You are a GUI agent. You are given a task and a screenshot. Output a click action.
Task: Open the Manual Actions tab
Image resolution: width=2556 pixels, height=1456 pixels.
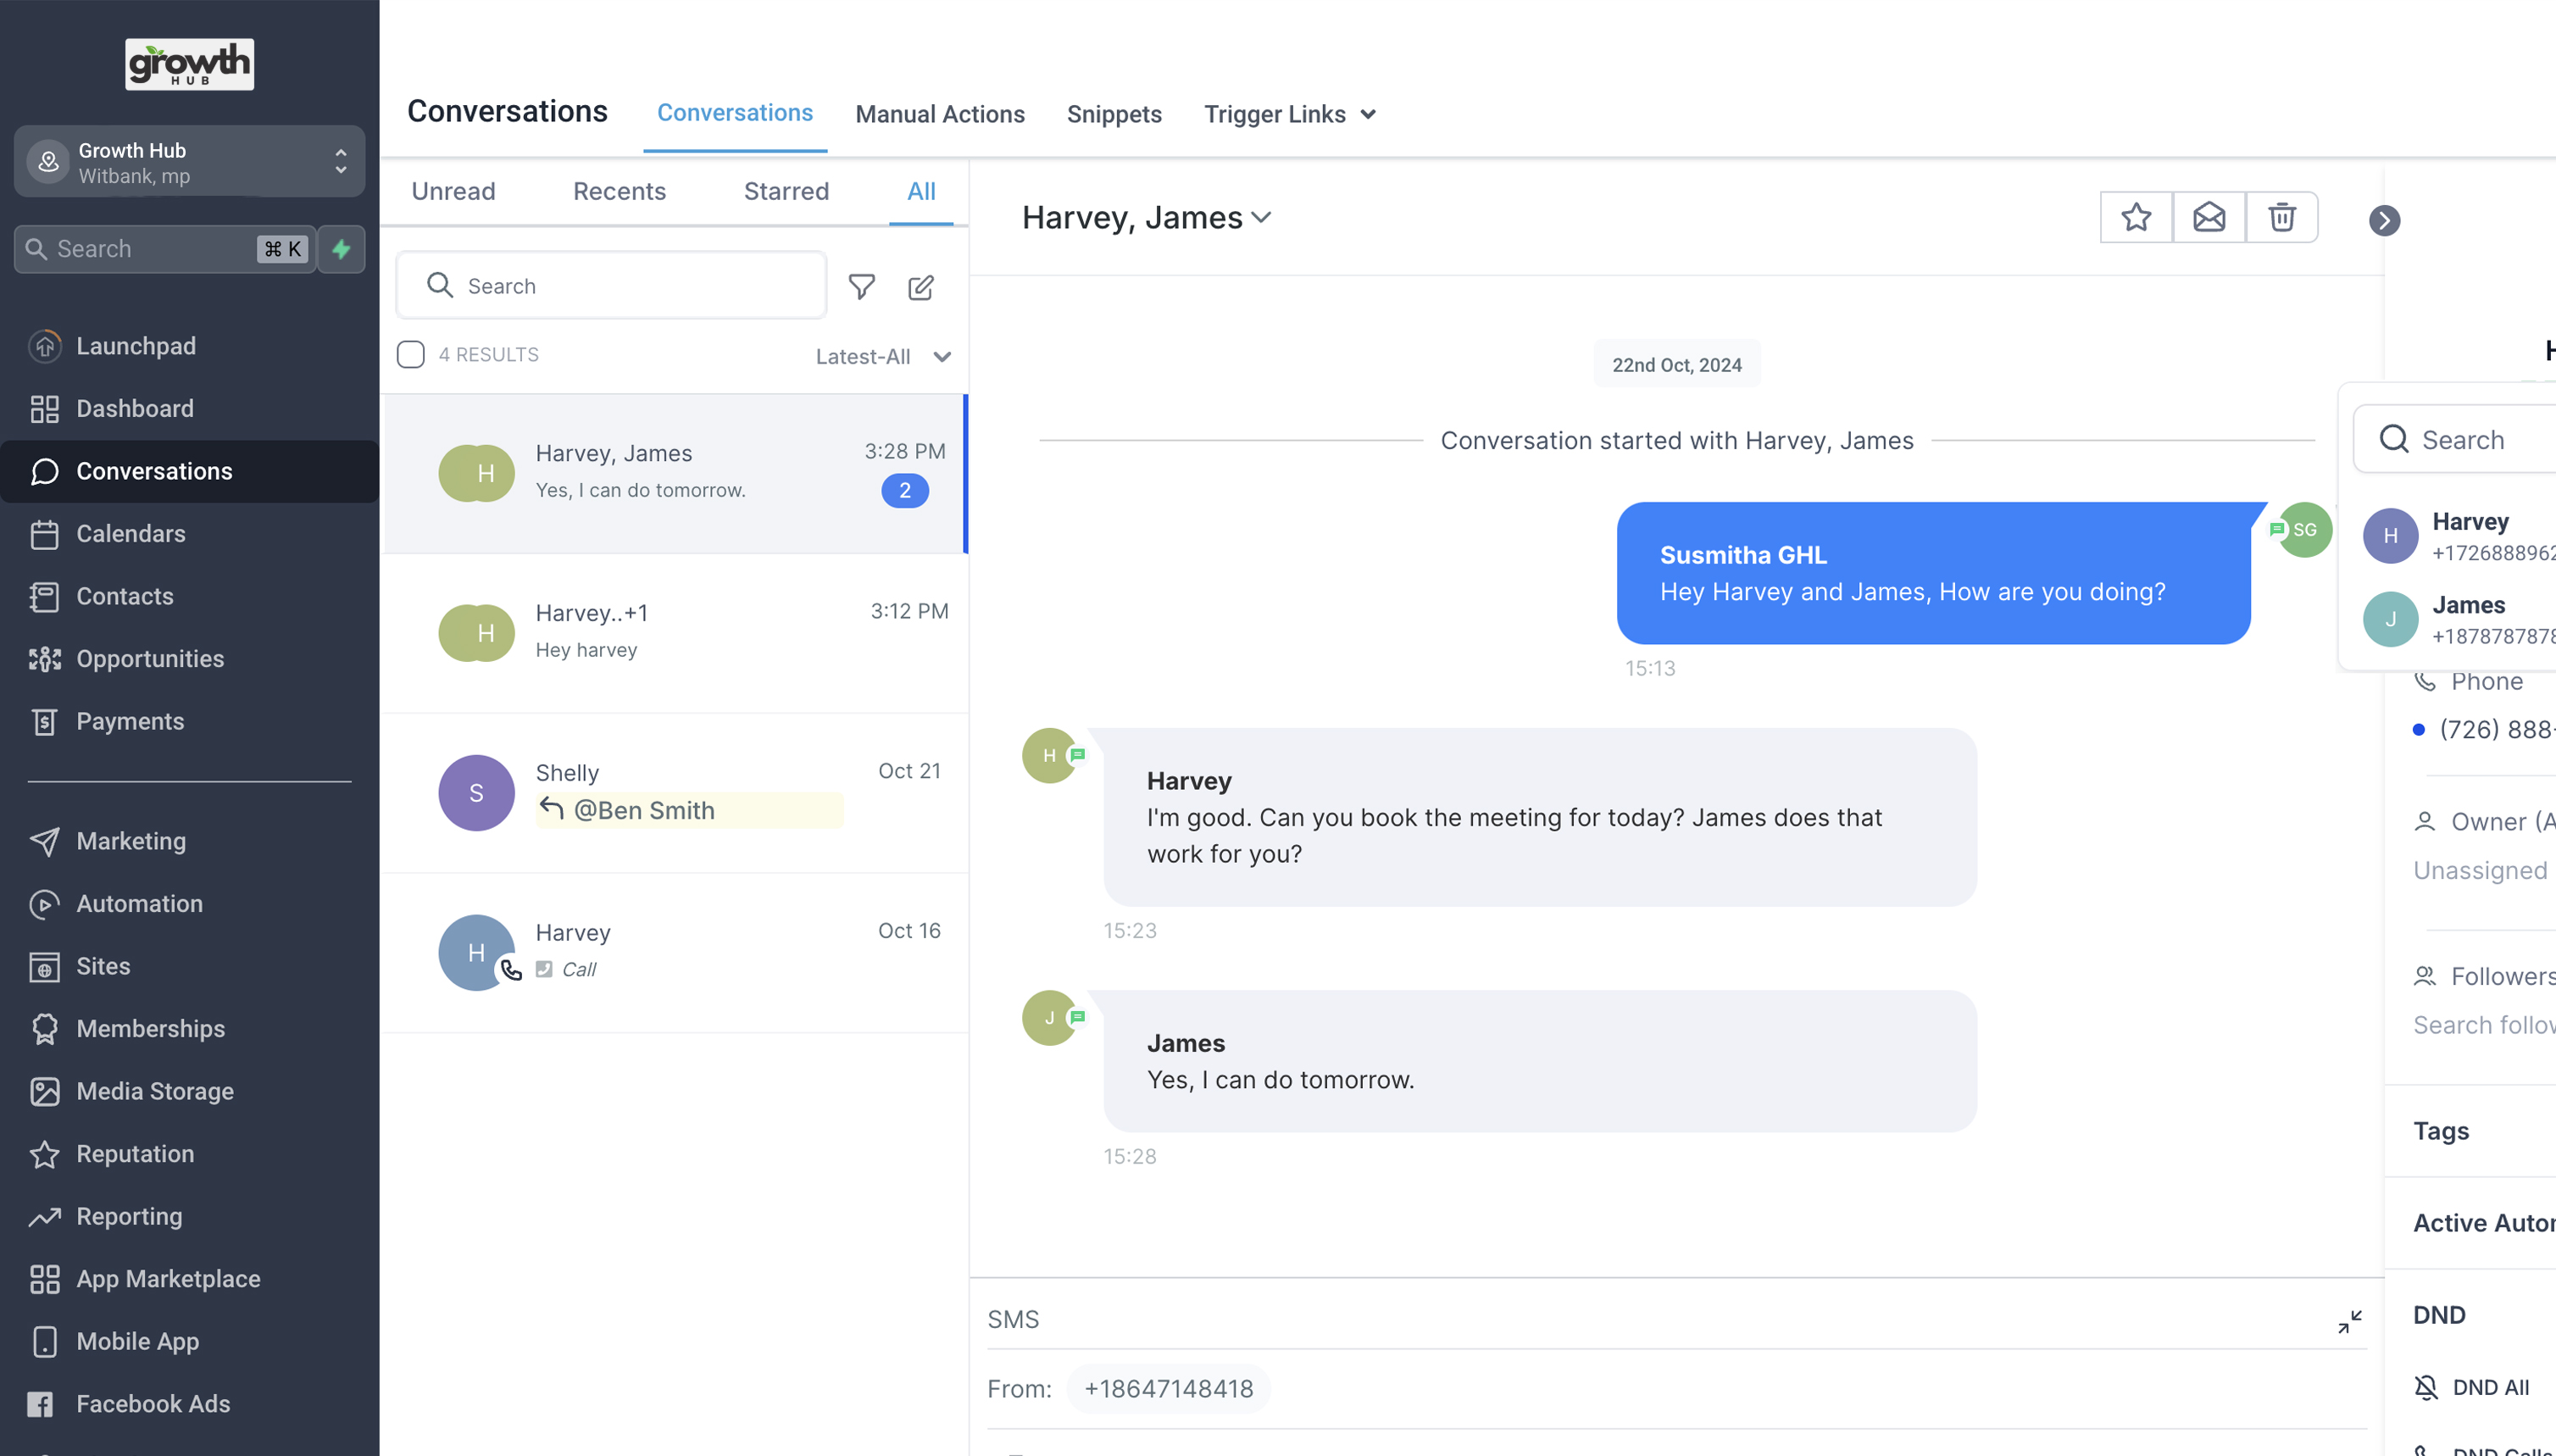pyautogui.click(x=940, y=114)
